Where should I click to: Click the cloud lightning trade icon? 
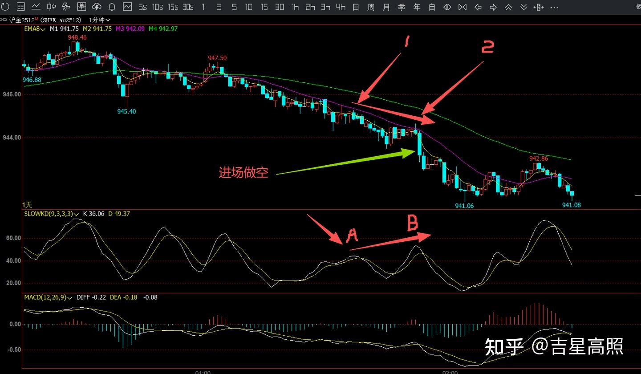click(97, 7)
